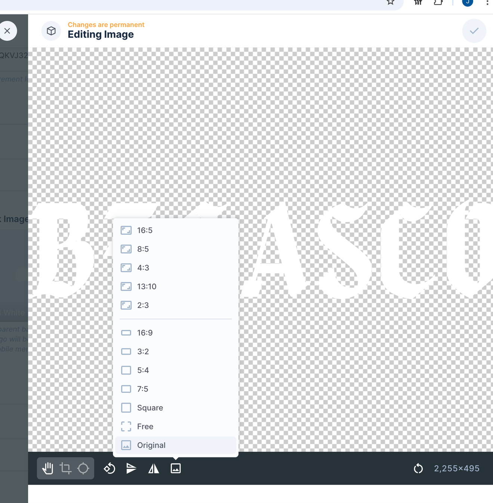
Task: Choose the 16:5 aspect ratio
Action: coord(145,230)
